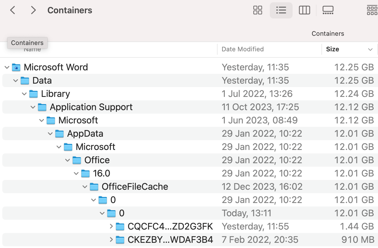Image resolution: width=378 pixels, height=248 pixels.
Task: Click the CKEZBY…WDAF3B4 folder icon
Action: click(120, 240)
